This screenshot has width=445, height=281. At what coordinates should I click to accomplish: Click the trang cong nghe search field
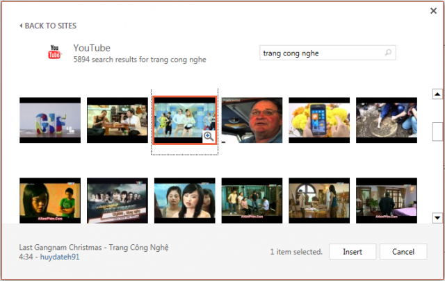318,53
